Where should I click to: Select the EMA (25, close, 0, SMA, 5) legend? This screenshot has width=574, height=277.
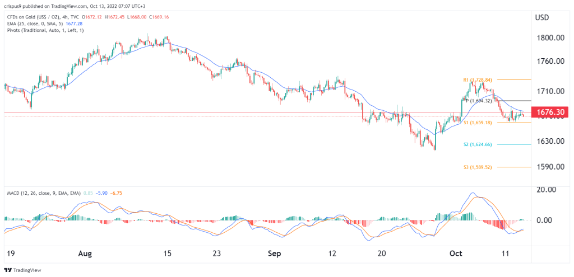tap(34, 24)
